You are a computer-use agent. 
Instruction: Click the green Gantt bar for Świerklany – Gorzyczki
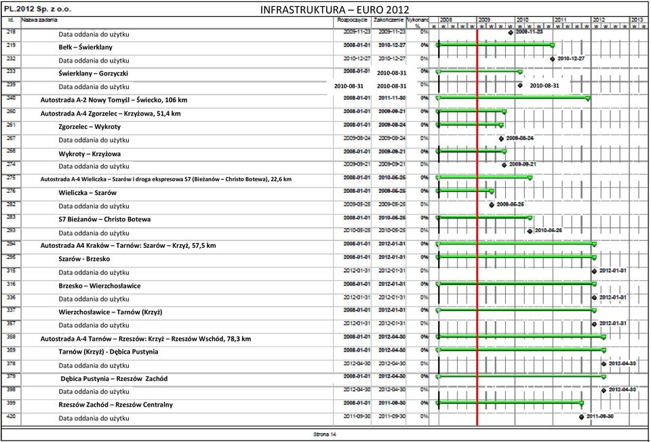pos(479,71)
